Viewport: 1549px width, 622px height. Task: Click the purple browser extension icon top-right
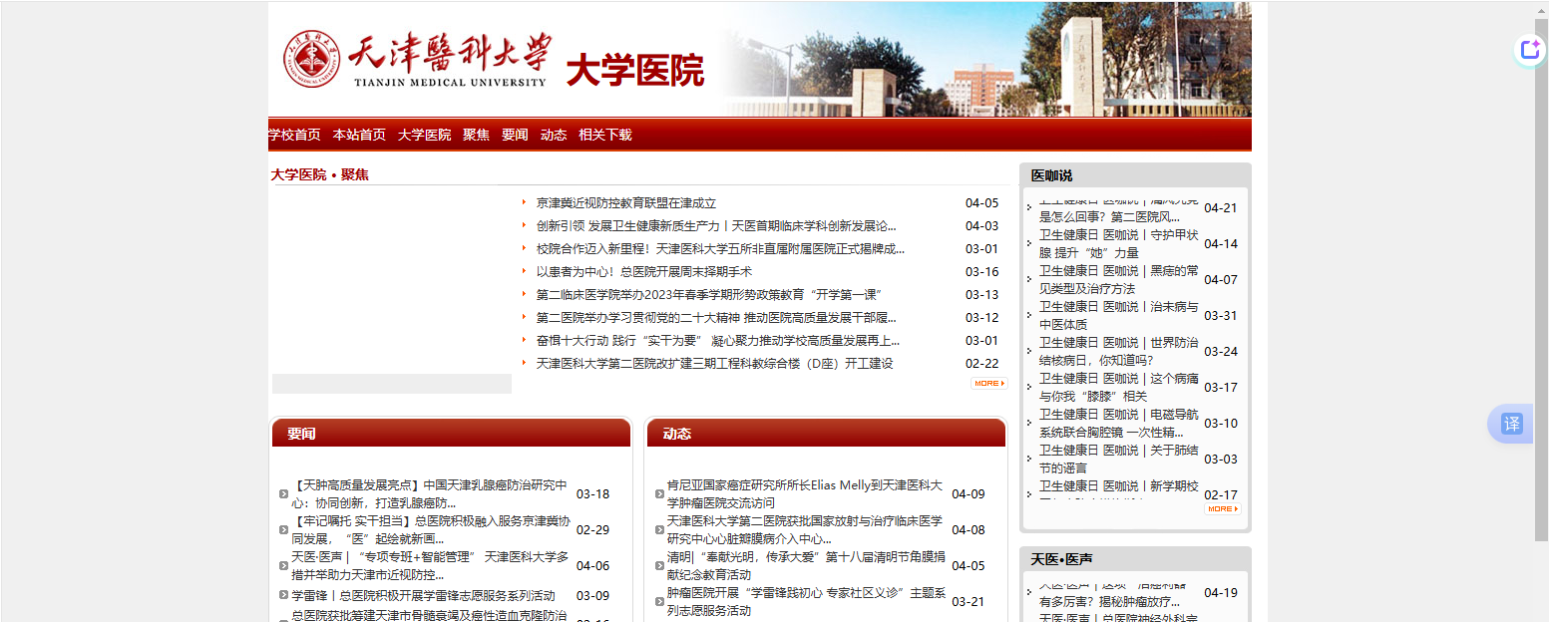pyautogui.click(x=1529, y=50)
